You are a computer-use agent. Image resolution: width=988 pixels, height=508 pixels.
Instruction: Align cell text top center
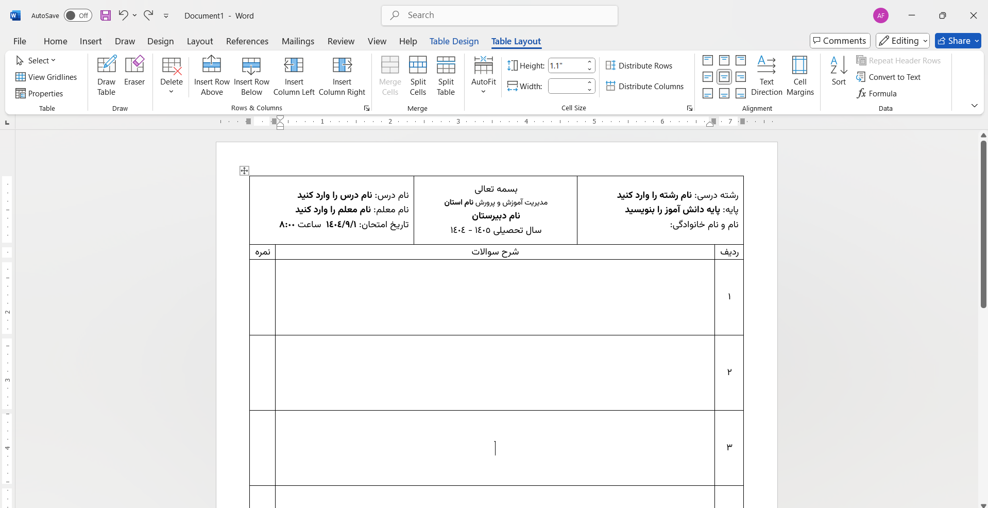[x=724, y=60]
